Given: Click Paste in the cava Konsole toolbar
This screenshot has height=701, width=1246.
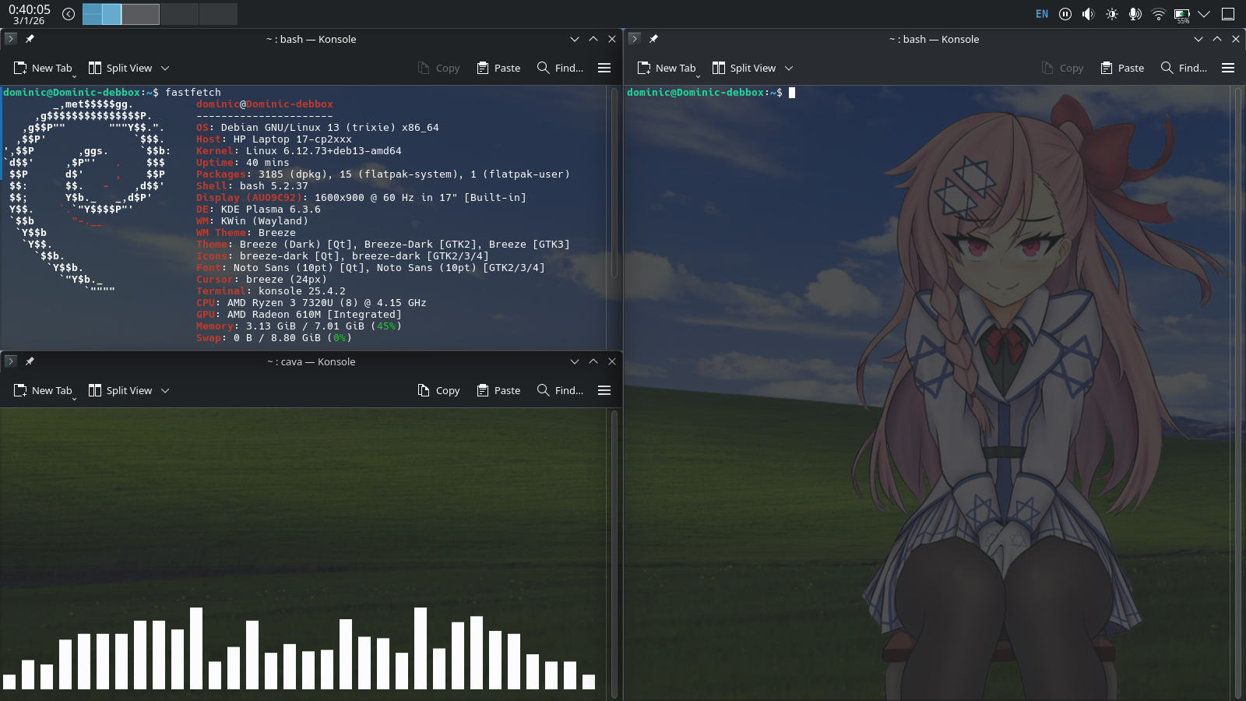Looking at the screenshot, I should 498,390.
